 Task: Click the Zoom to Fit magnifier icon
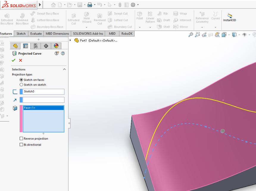(191, 35)
